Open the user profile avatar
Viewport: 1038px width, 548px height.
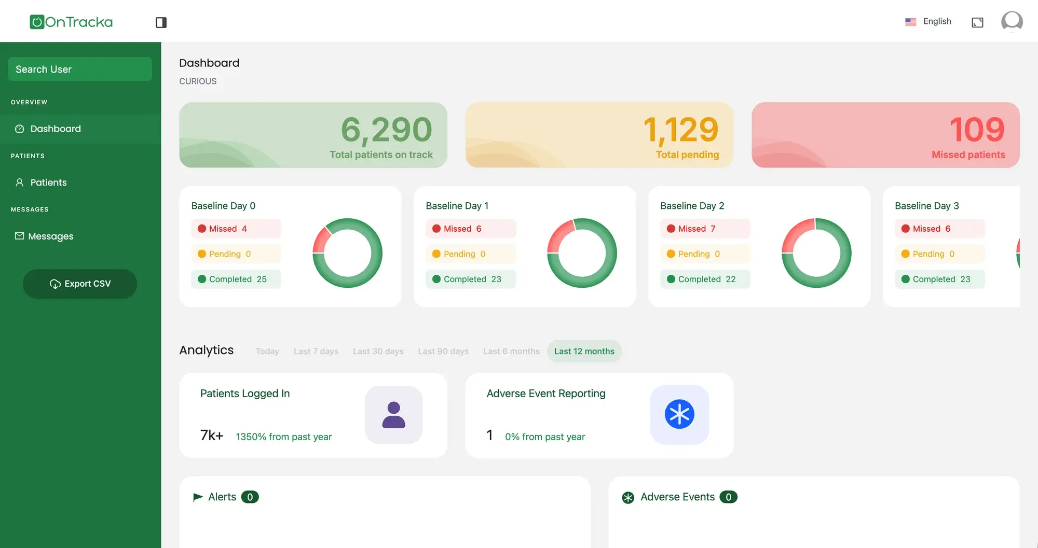(x=1012, y=22)
